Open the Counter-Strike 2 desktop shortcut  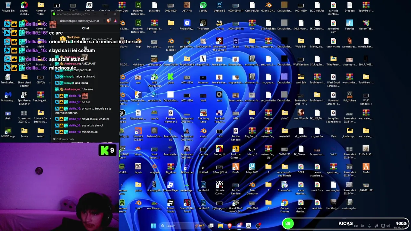click(x=138, y=98)
